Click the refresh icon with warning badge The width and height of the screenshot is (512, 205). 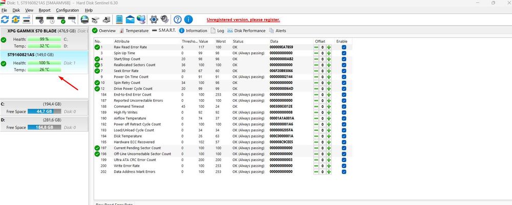pyautogui.click(x=16, y=19)
